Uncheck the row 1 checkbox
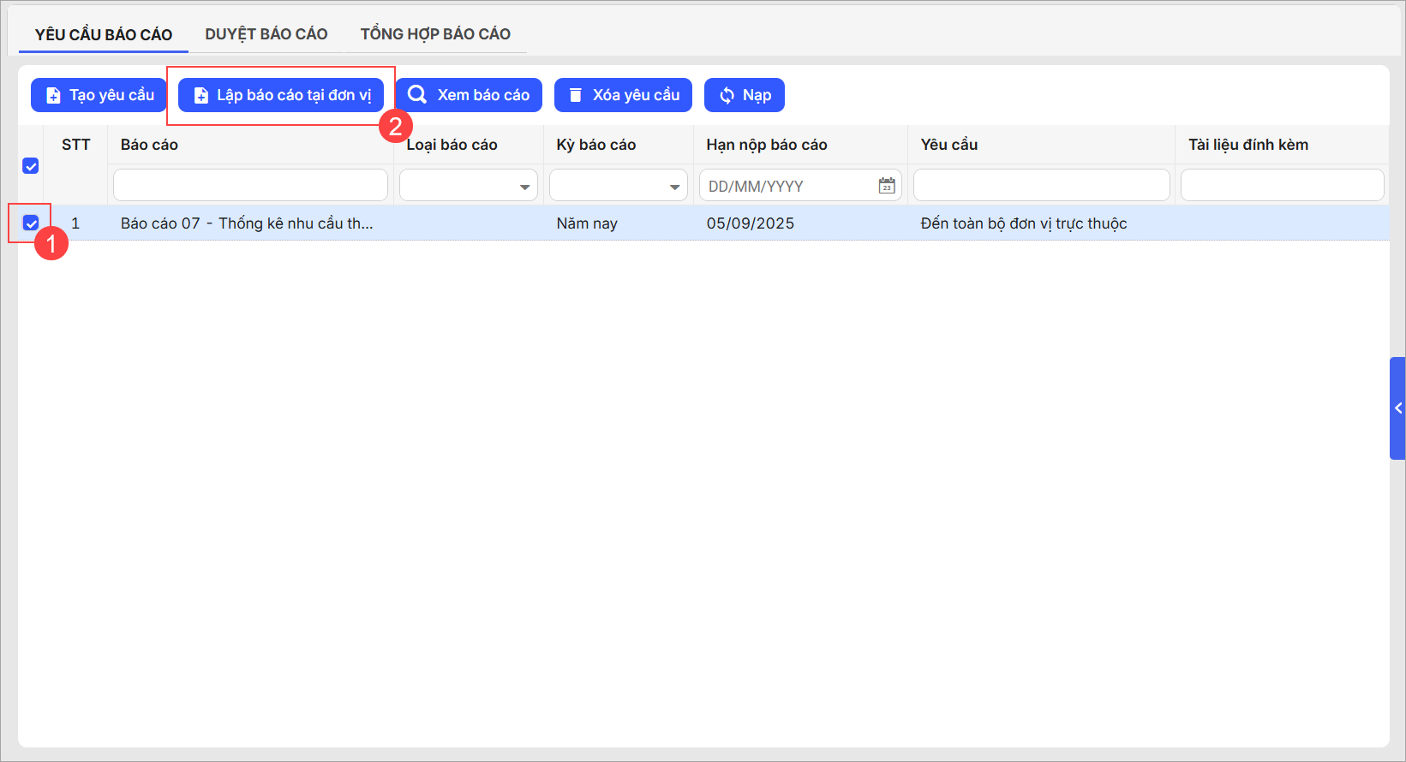 click(31, 223)
